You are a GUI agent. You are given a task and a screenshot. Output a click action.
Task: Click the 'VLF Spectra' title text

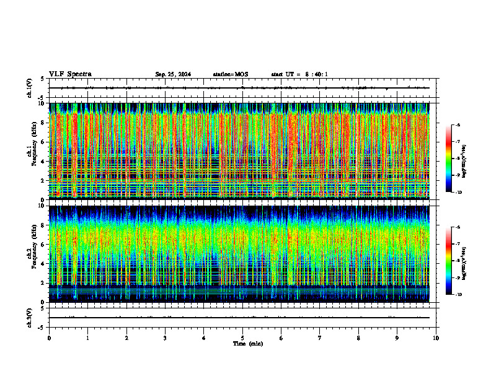tap(70, 74)
